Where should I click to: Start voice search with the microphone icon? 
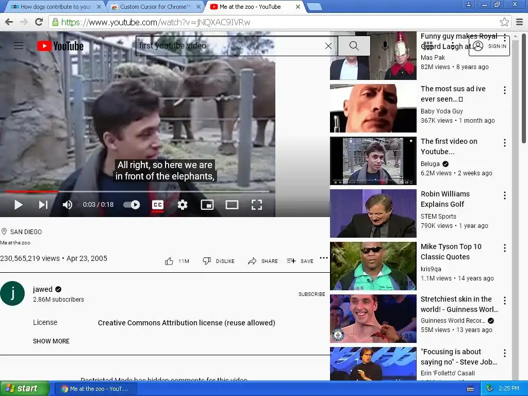click(x=385, y=46)
